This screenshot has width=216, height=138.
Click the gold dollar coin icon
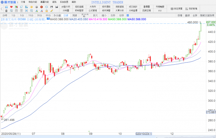click(x=31, y=7)
